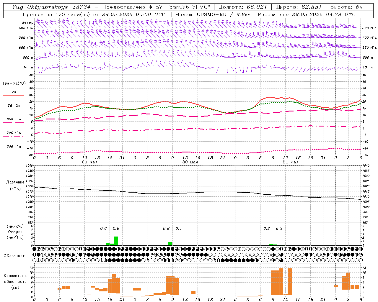Click the (км) unit label
This screenshot has height=302, width=378.
click(x=15, y=287)
